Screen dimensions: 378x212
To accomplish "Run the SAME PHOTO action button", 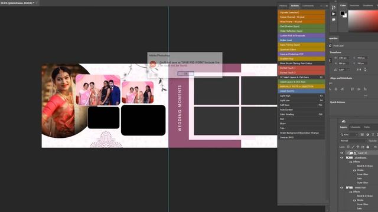I will pos(301,91).
